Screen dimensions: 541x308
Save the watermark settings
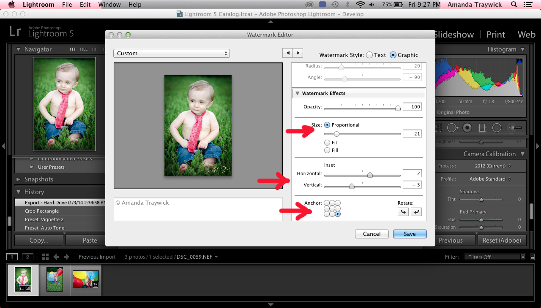pyautogui.click(x=410, y=234)
